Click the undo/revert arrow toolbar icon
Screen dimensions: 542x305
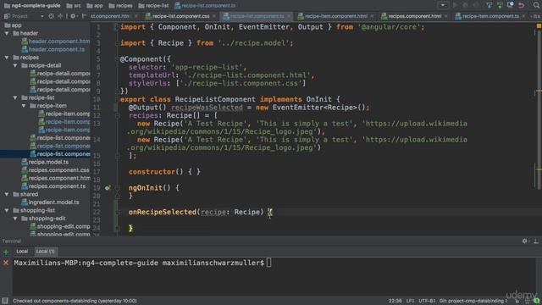[x=522, y=5]
